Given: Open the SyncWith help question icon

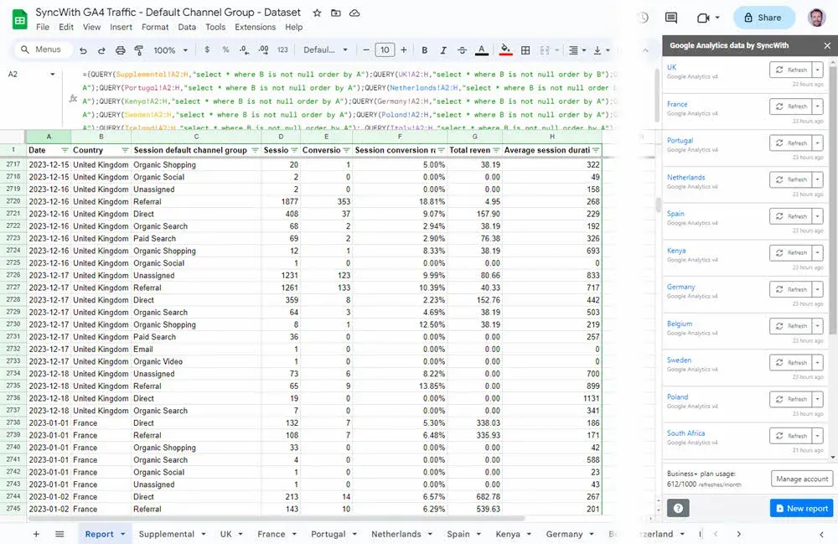Looking at the screenshot, I should tap(678, 508).
